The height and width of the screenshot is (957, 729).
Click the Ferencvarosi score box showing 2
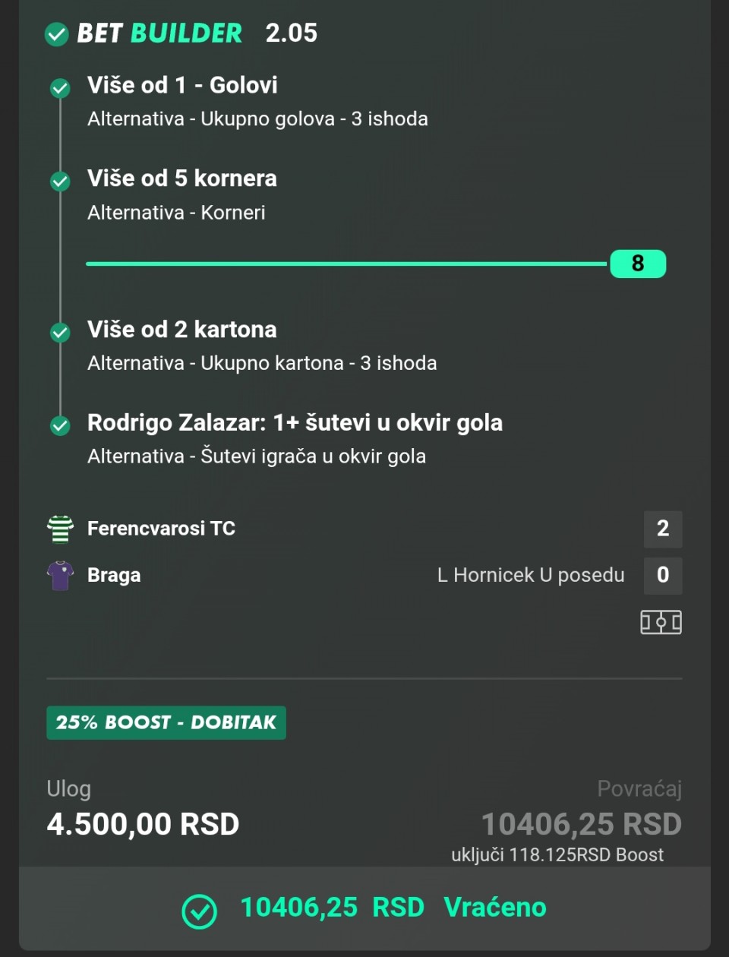tap(662, 529)
